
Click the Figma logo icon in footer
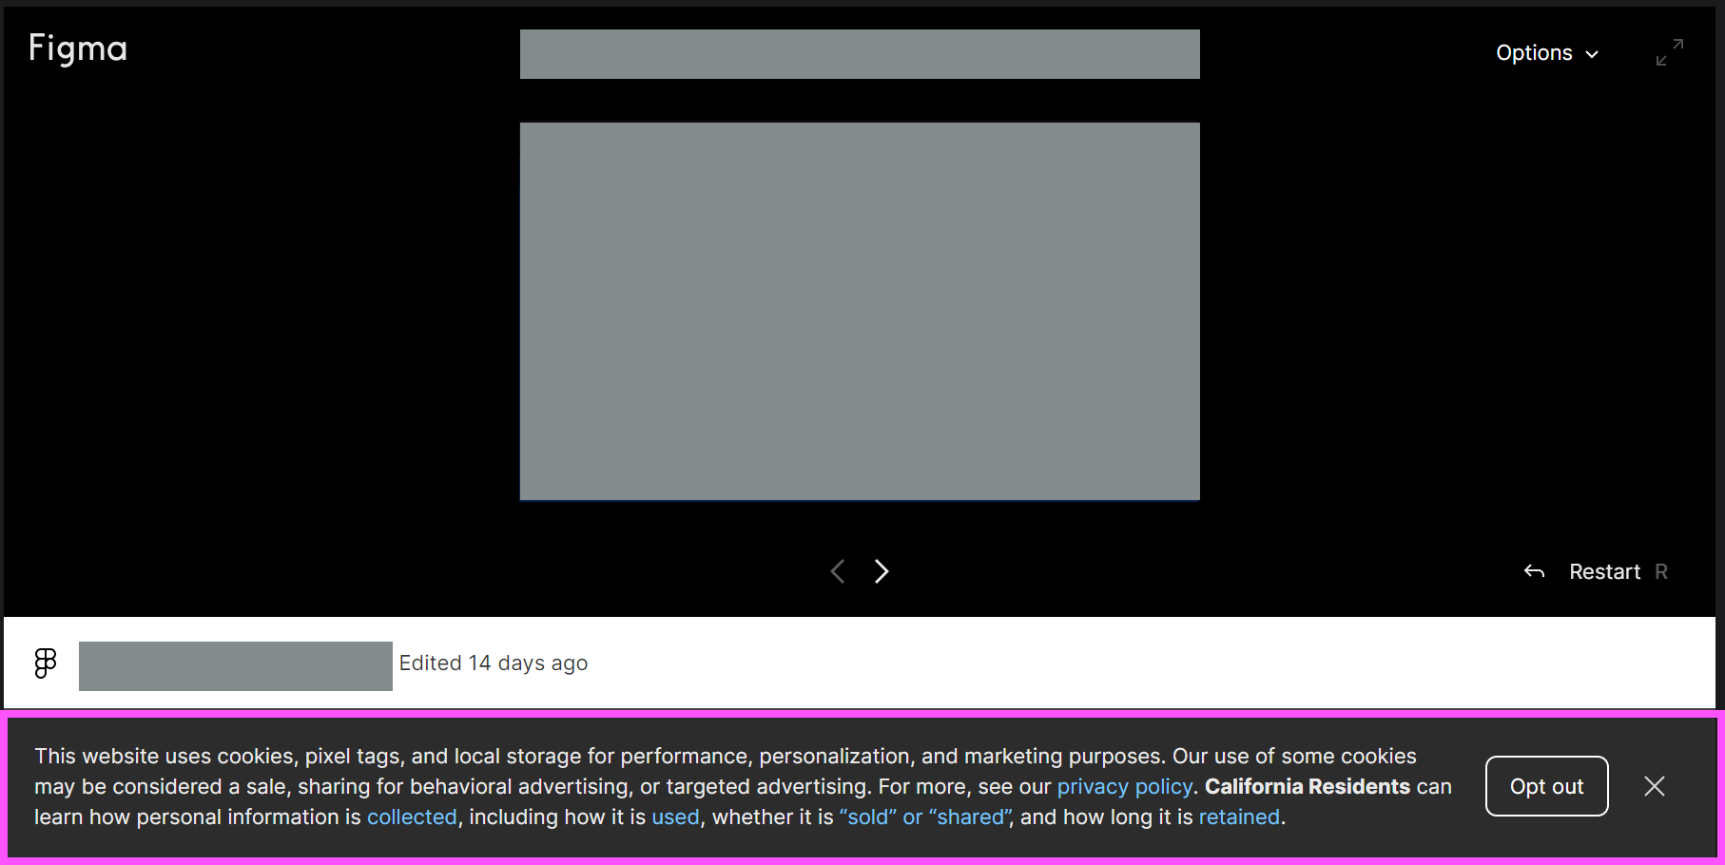(46, 663)
